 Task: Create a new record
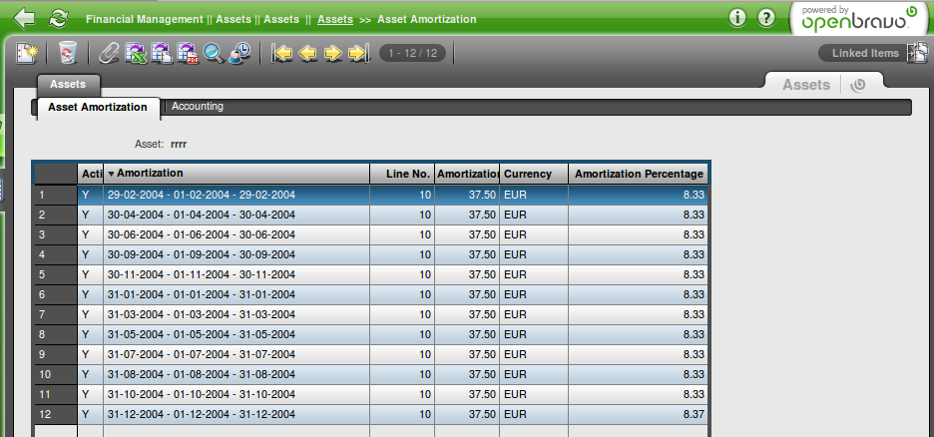tap(27, 53)
